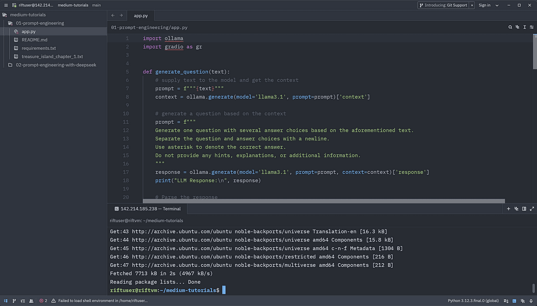Toggle the agent panel sparkle in status bar
Screen dimensions: 537x306
click(523, 301)
